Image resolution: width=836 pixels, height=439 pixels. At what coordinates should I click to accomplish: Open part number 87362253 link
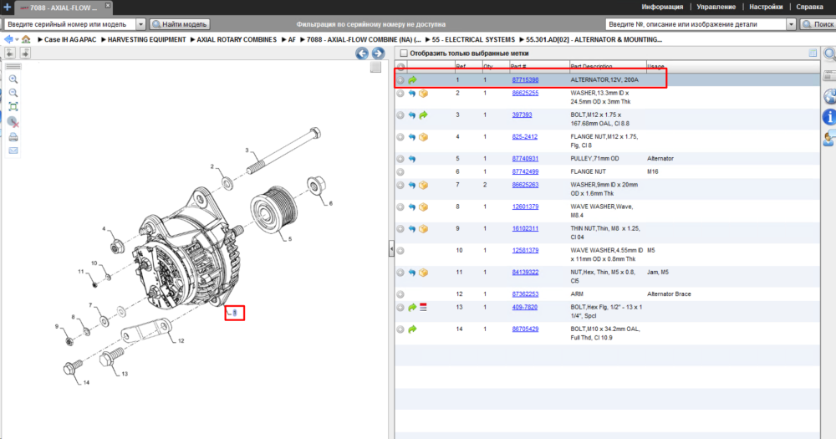[525, 294]
